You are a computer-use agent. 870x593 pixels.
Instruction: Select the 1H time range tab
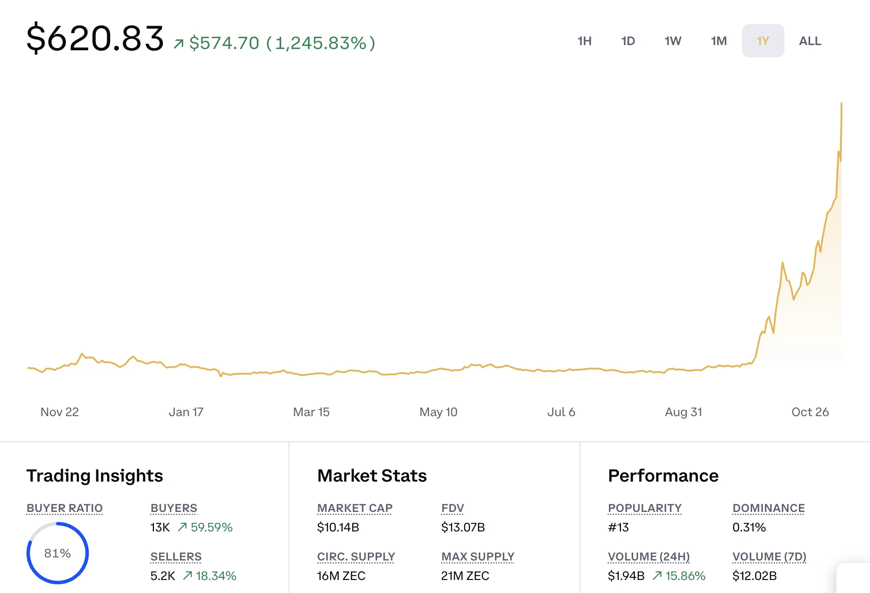click(x=584, y=41)
